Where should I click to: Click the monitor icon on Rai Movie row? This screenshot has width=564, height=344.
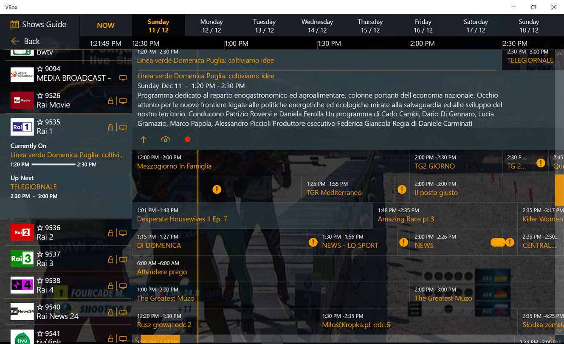tap(123, 101)
